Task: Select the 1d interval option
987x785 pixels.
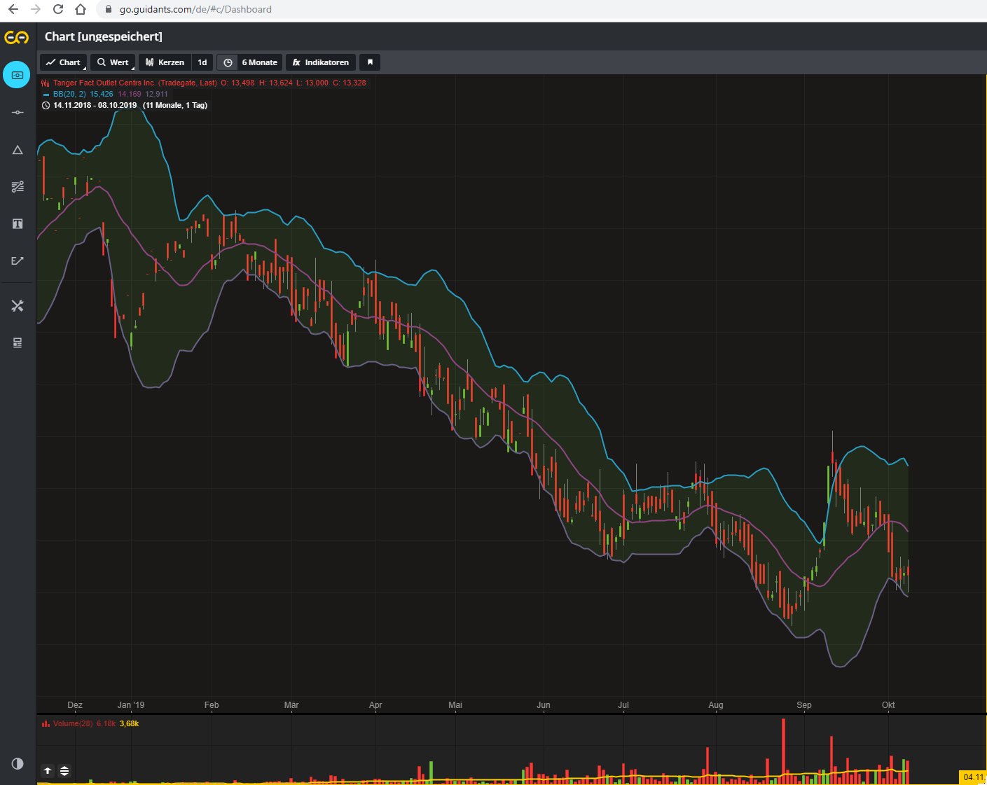Action: point(202,62)
